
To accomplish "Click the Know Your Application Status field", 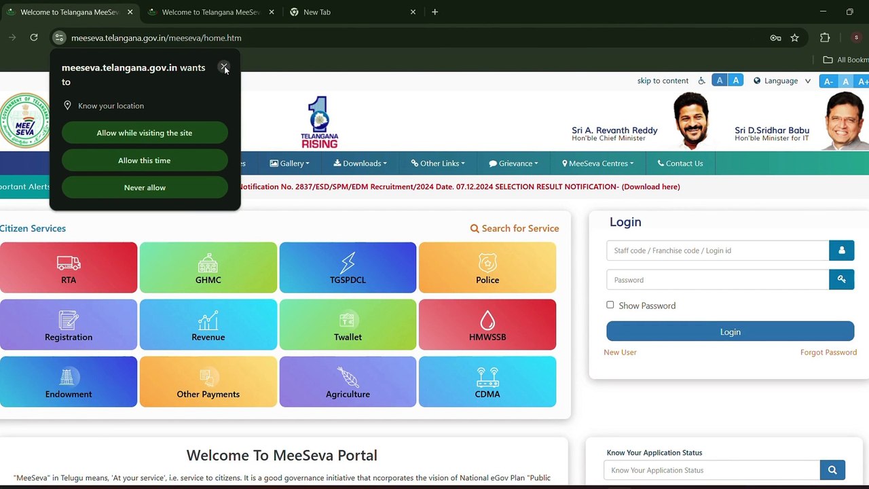I will [x=711, y=470].
